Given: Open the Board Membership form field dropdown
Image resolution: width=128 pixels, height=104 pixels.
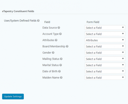Looking at the screenshot, I should 105,46.
